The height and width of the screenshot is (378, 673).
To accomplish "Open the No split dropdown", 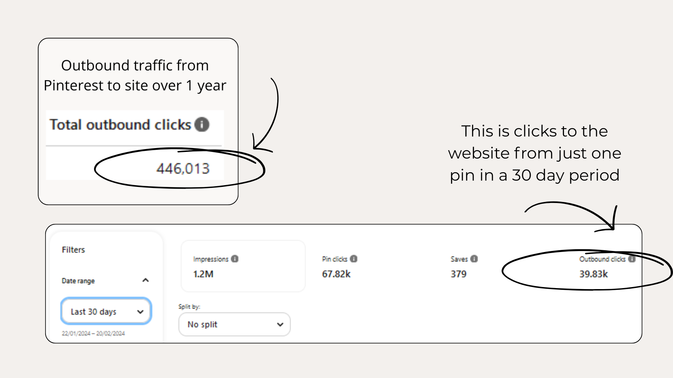I will [x=234, y=324].
